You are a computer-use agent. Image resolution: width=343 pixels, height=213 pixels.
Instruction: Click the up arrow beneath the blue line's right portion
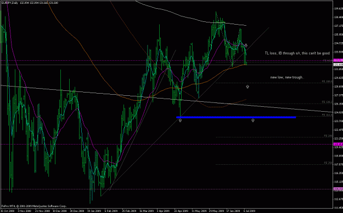(x=253, y=120)
